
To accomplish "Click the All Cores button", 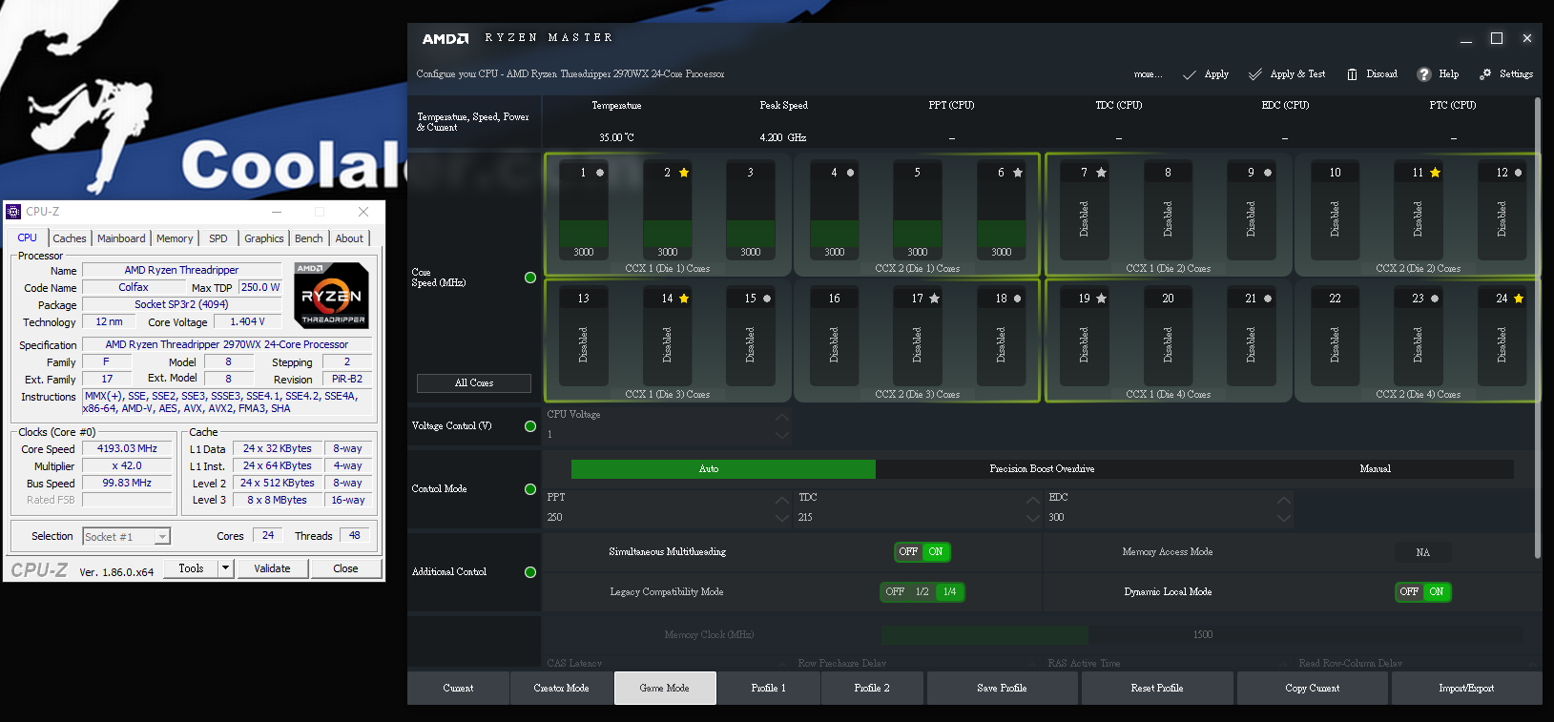I will 474,382.
